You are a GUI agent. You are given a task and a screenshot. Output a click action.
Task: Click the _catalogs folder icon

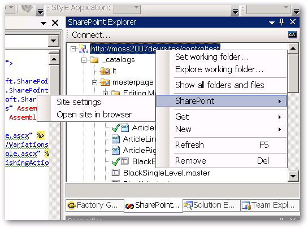coord(94,60)
